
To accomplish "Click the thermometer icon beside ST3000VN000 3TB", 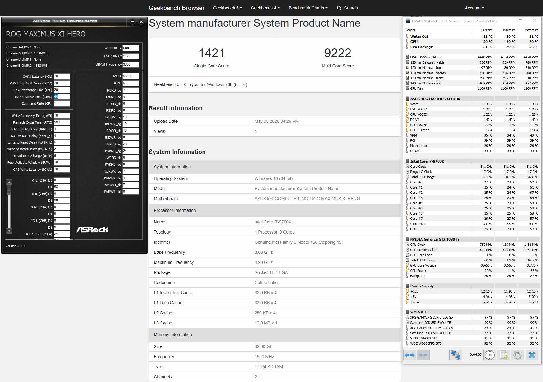I will [x=407, y=338].
